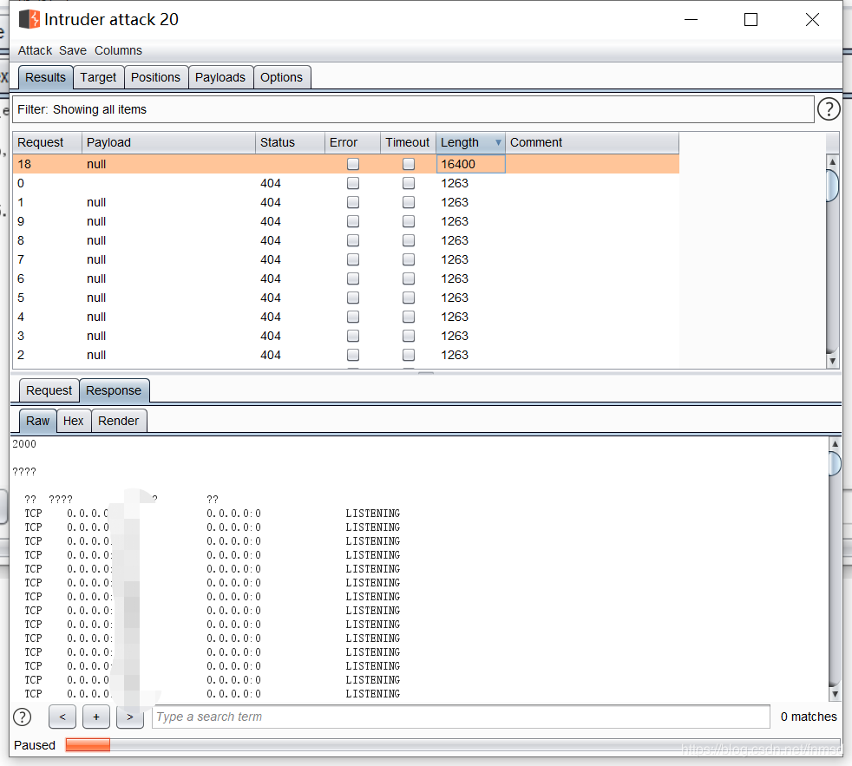
Task: Click the 2000 line in response
Action: click(24, 444)
